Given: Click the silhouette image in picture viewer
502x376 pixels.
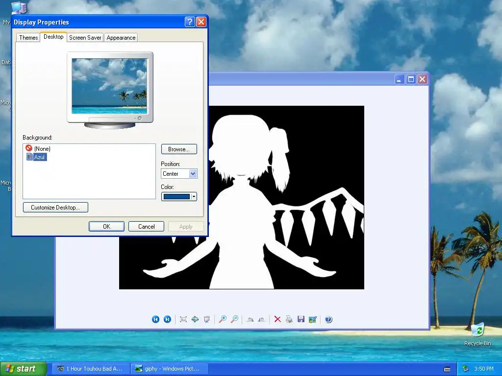Looking at the screenshot, I should 242,197.
